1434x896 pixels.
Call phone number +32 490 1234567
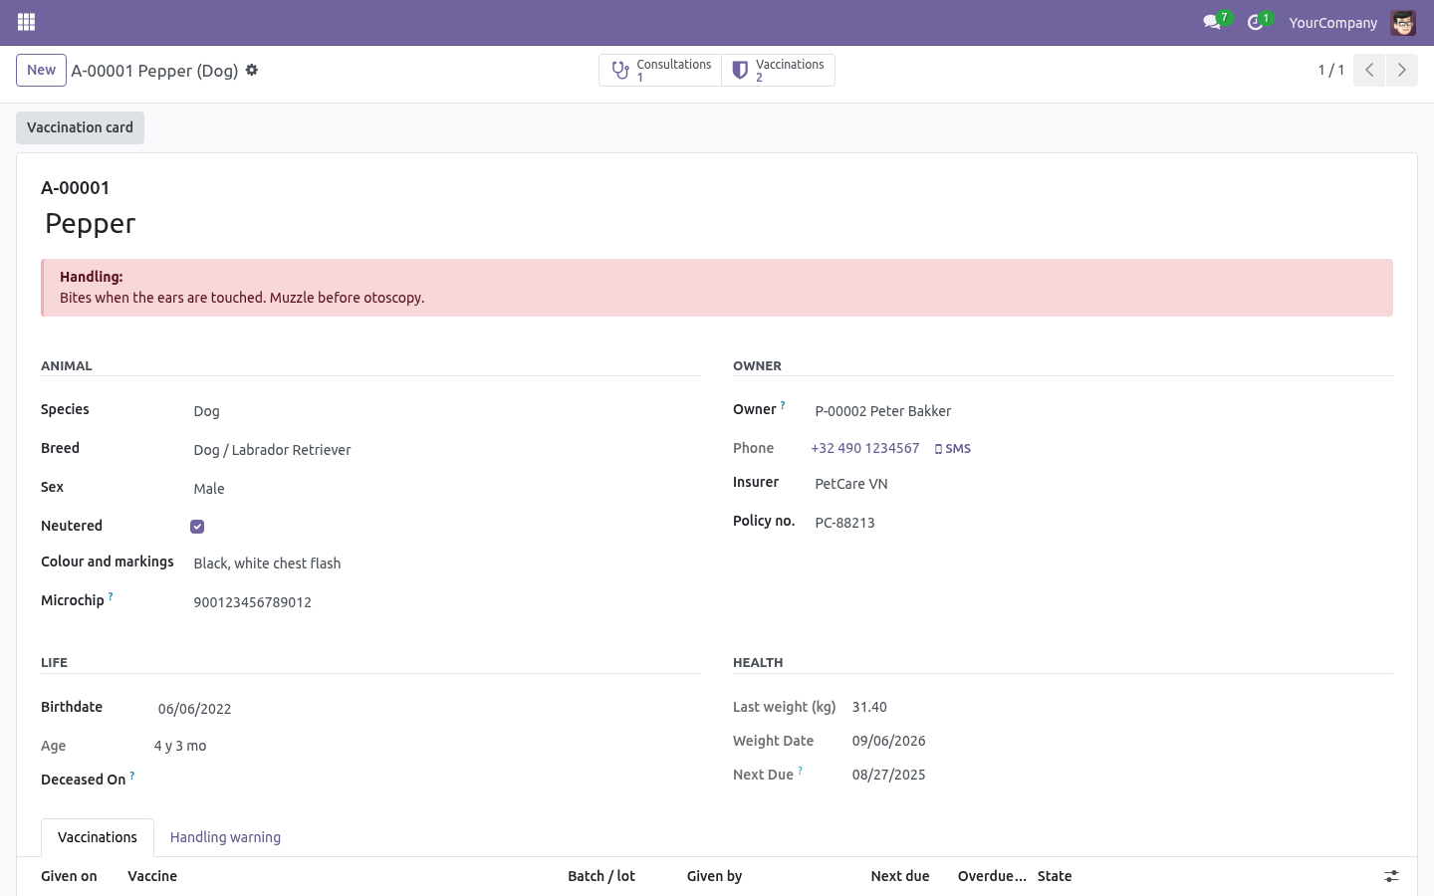point(865,448)
